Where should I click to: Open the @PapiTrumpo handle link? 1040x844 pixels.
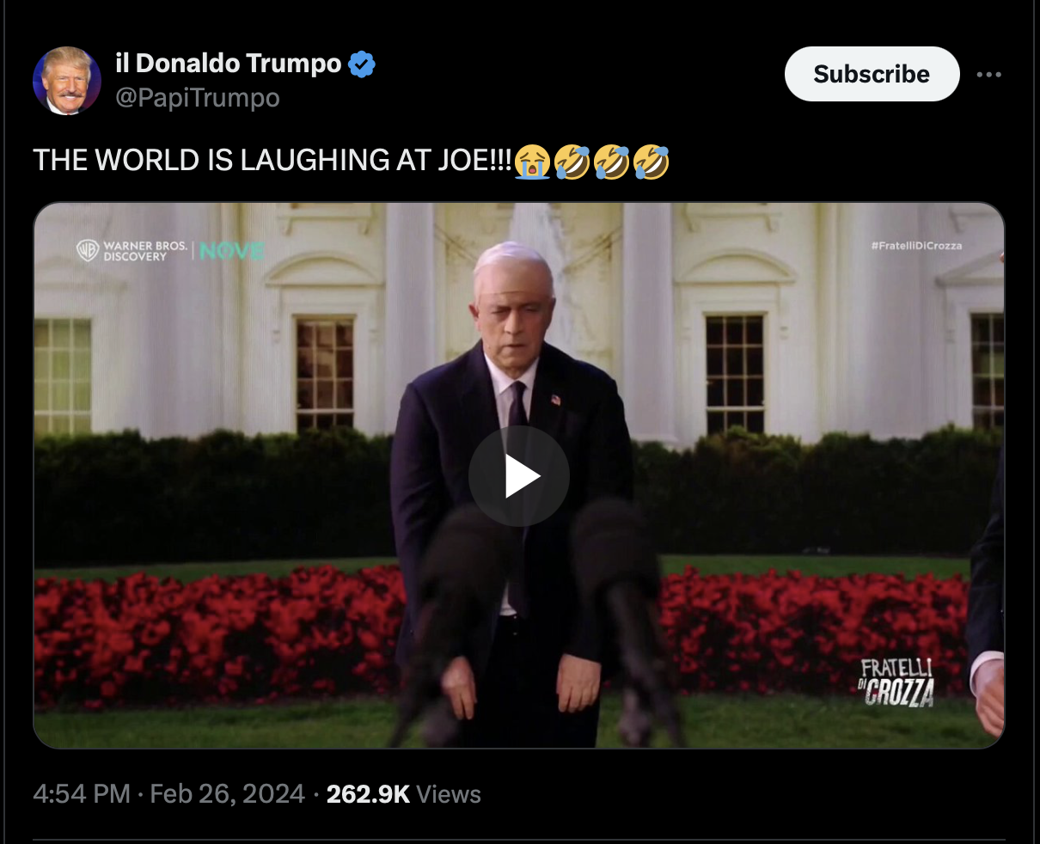[x=198, y=98]
